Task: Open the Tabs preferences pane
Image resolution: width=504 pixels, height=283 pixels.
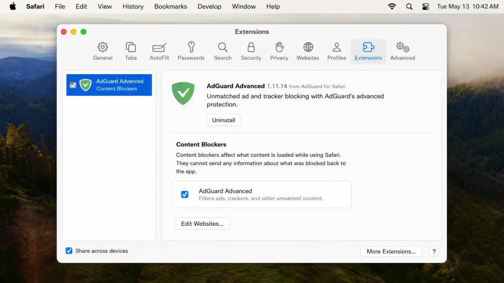Action: pyautogui.click(x=131, y=52)
